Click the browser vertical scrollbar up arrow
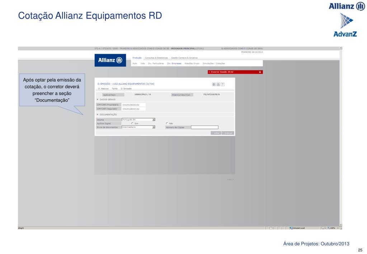Screen dimensions: 367x254 pyautogui.click(x=341, y=48)
